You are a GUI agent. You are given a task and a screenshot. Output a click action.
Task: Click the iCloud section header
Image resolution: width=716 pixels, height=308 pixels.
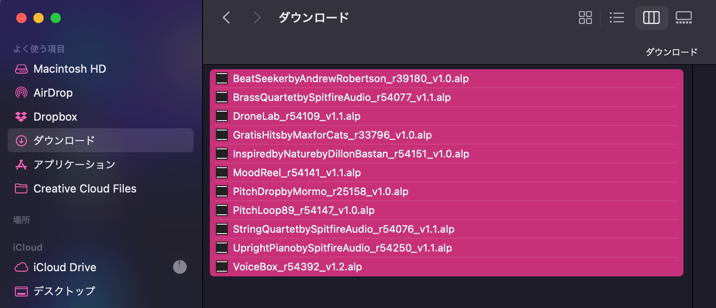pos(27,247)
